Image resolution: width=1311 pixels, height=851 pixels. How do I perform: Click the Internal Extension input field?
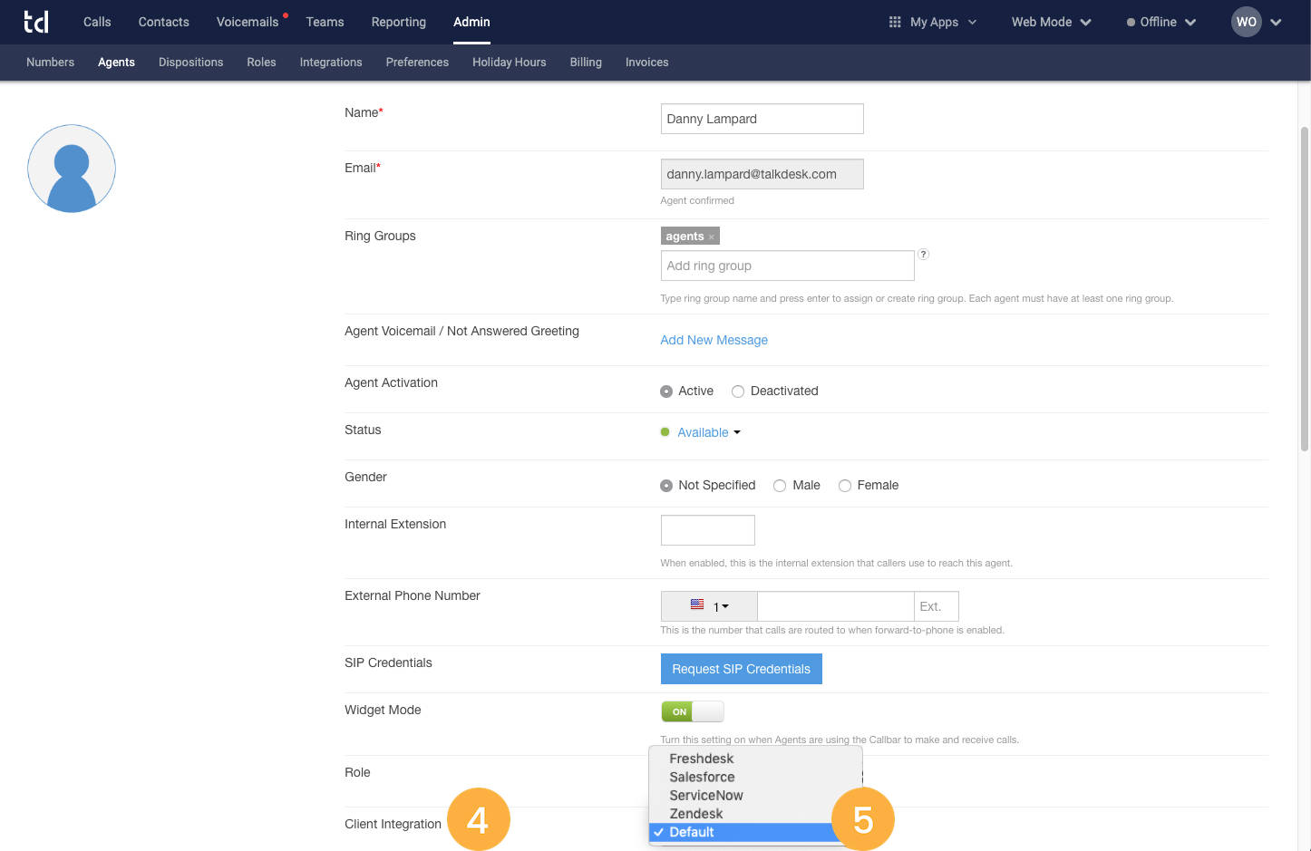tap(707, 529)
